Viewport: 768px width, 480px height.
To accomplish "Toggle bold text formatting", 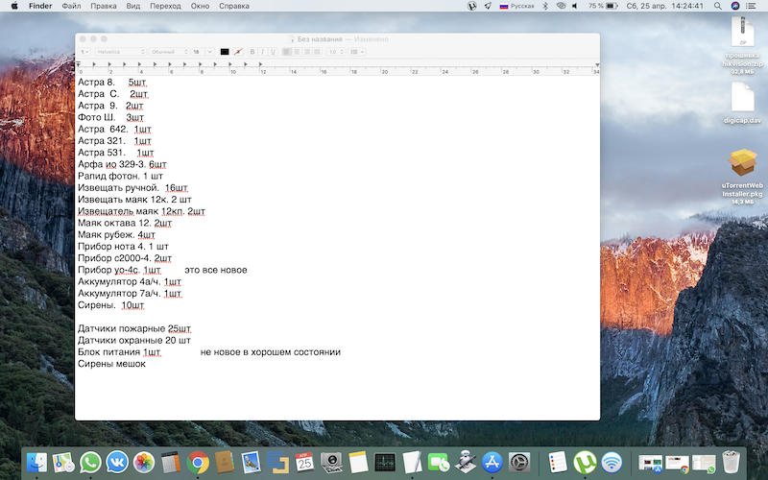I will point(252,51).
